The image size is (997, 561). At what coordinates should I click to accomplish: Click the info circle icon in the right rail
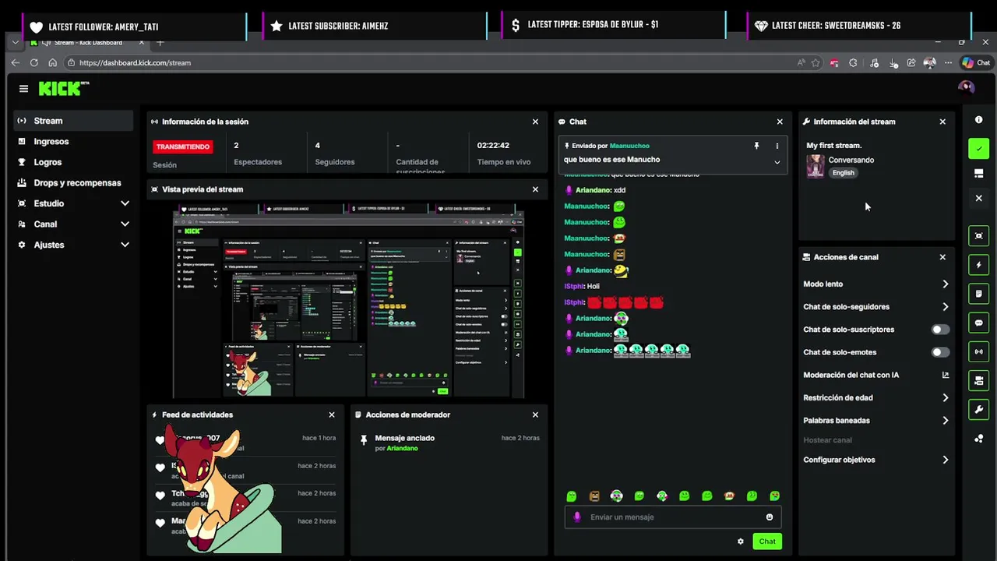[979, 120]
